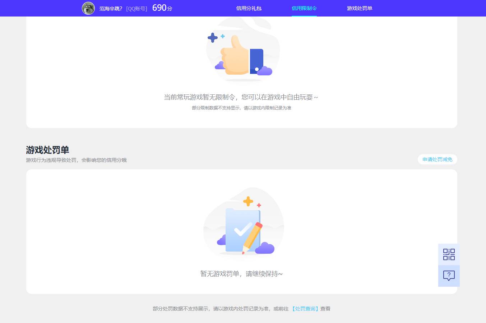The height and width of the screenshot is (323, 486).
Task: Open the question mark help icon
Action: (449, 276)
